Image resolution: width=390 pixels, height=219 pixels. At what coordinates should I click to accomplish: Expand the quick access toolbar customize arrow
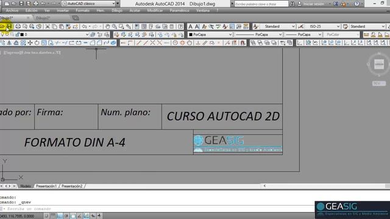(x=118, y=4)
